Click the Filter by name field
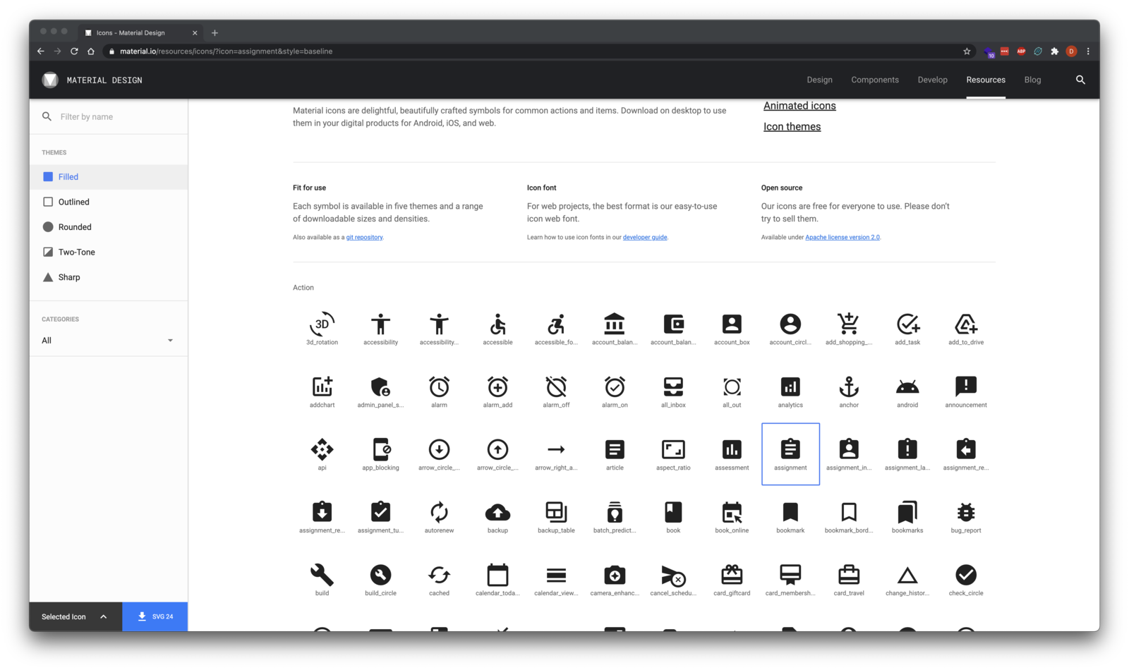 (x=109, y=116)
